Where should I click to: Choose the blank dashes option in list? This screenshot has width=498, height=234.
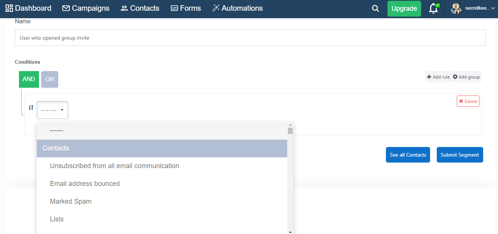[162, 131]
